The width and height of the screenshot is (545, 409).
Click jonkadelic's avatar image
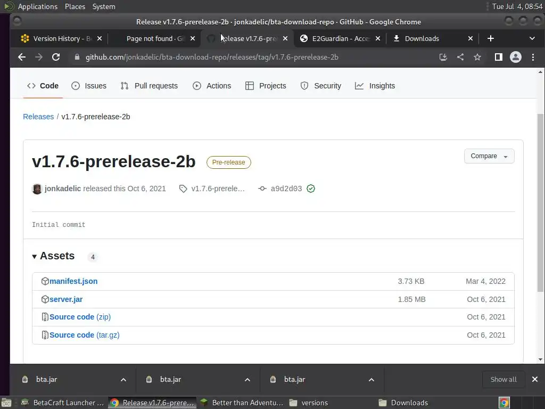37,189
